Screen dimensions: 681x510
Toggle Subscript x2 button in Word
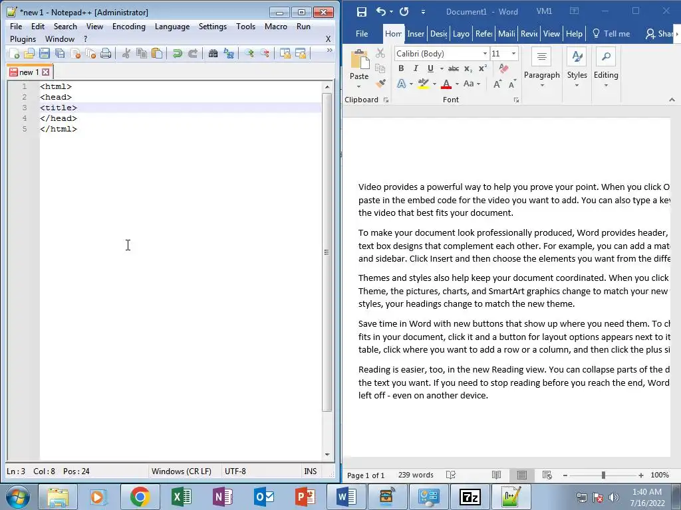(468, 68)
